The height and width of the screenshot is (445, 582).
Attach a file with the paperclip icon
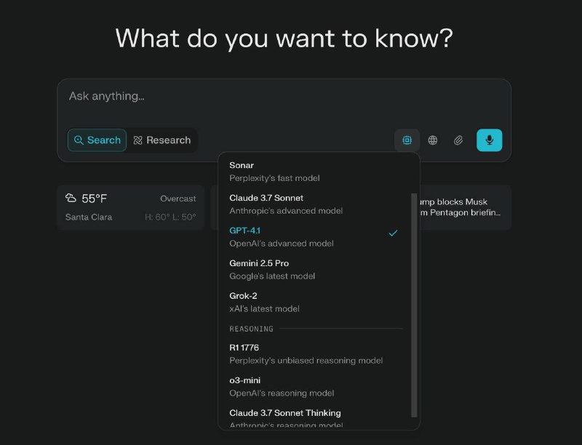tap(458, 140)
